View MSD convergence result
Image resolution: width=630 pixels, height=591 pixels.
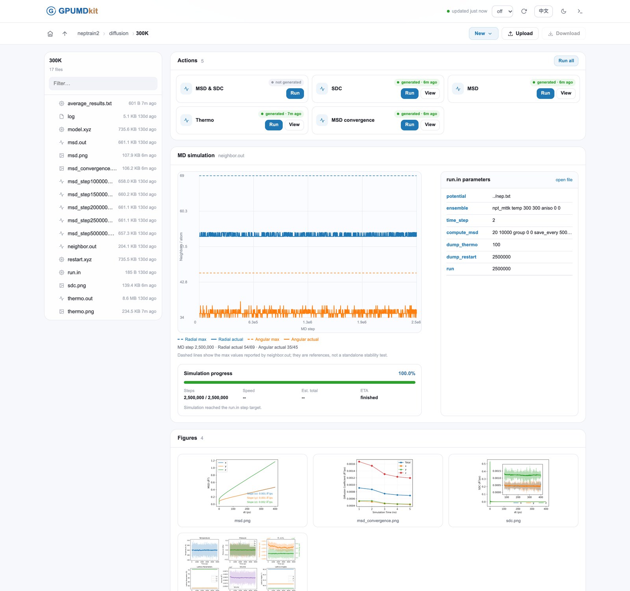(x=430, y=125)
